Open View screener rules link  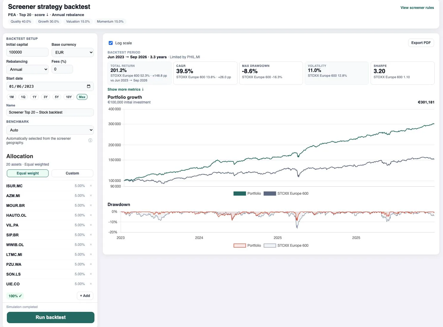417,8
